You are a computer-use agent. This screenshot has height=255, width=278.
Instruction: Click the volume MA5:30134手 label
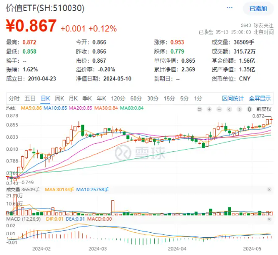pos(59,190)
